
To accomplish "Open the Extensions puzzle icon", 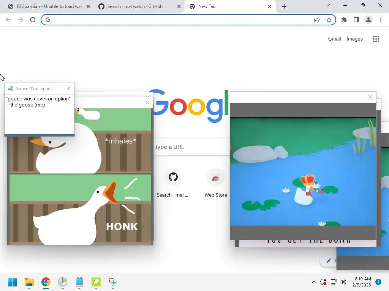I will [x=344, y=20].
